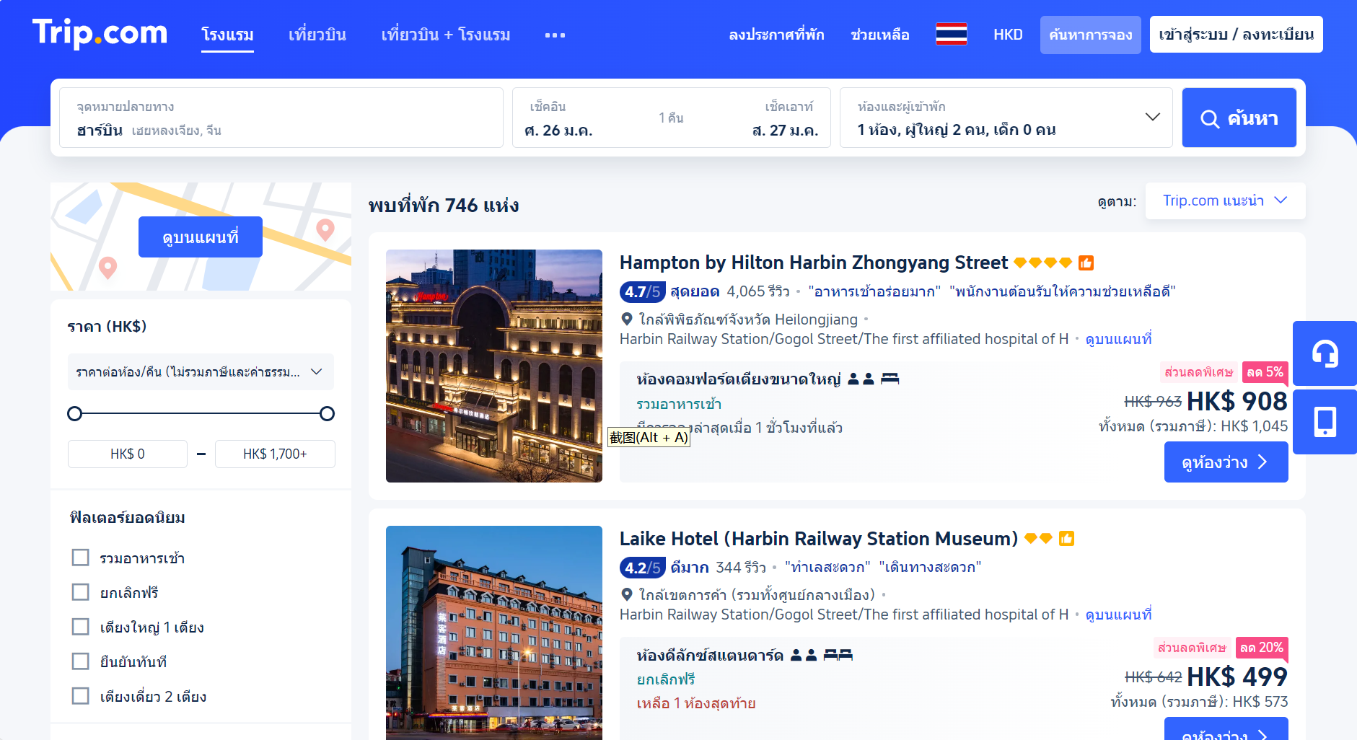Click the destination field showing ฮาร์บิน
Screen dimensions: 1357x740
(281, 118)
